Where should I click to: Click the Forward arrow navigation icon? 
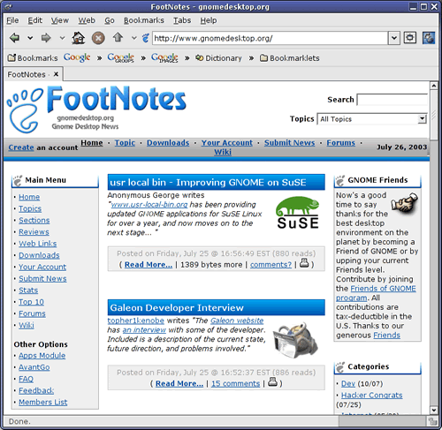coord(46,38)
